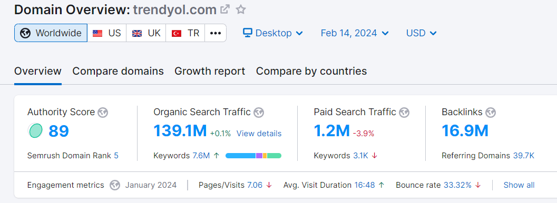Screen dimensions: 557x203
Task: Open the Growth report tab
Action: point(210,71)
